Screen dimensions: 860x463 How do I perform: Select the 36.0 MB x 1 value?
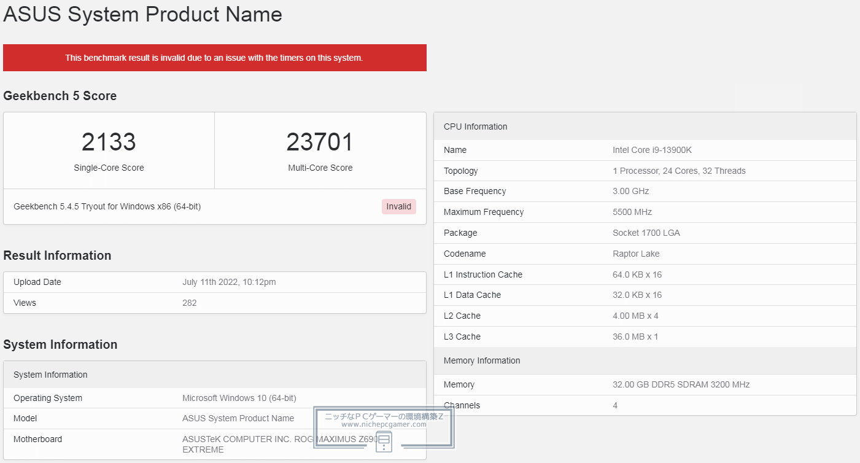[x=635, y=337]
